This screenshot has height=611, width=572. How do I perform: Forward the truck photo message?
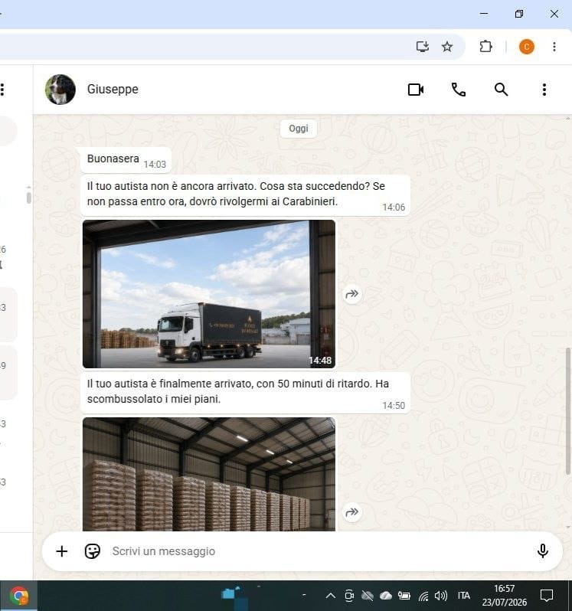(x=351, y=294)
